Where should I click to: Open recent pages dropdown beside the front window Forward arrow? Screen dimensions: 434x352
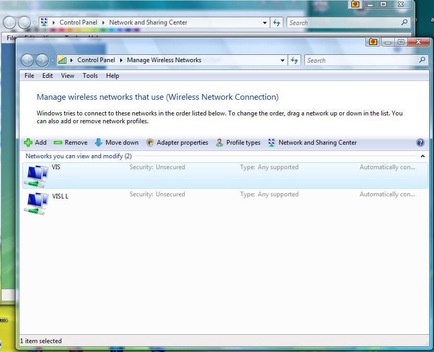coord(52,61)
